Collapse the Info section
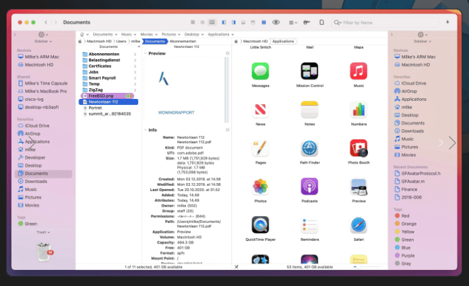 [x=146, y=130]
